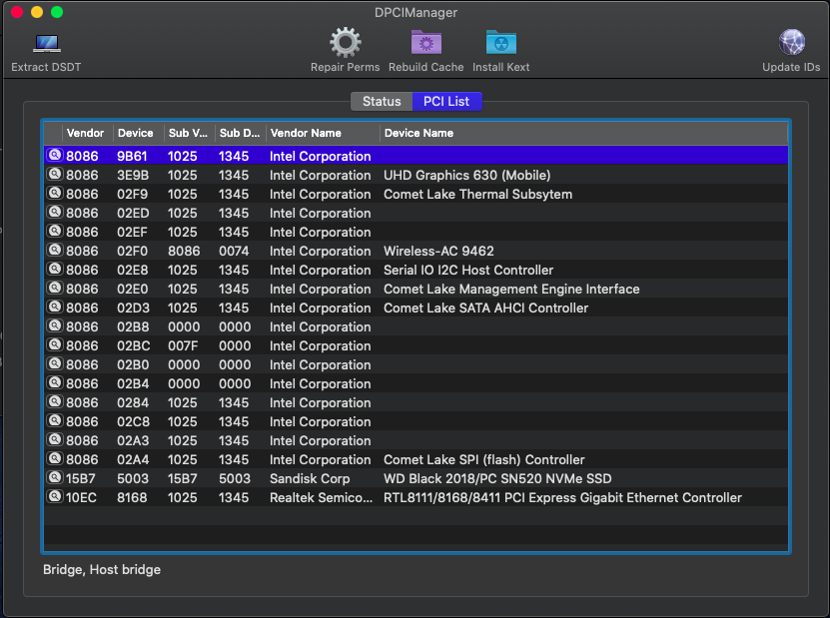Sort by the Vendor column header

(85, 134)
